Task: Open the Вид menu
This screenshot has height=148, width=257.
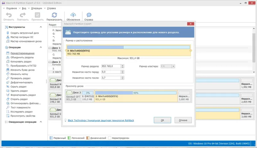Action: pos(24,8)
